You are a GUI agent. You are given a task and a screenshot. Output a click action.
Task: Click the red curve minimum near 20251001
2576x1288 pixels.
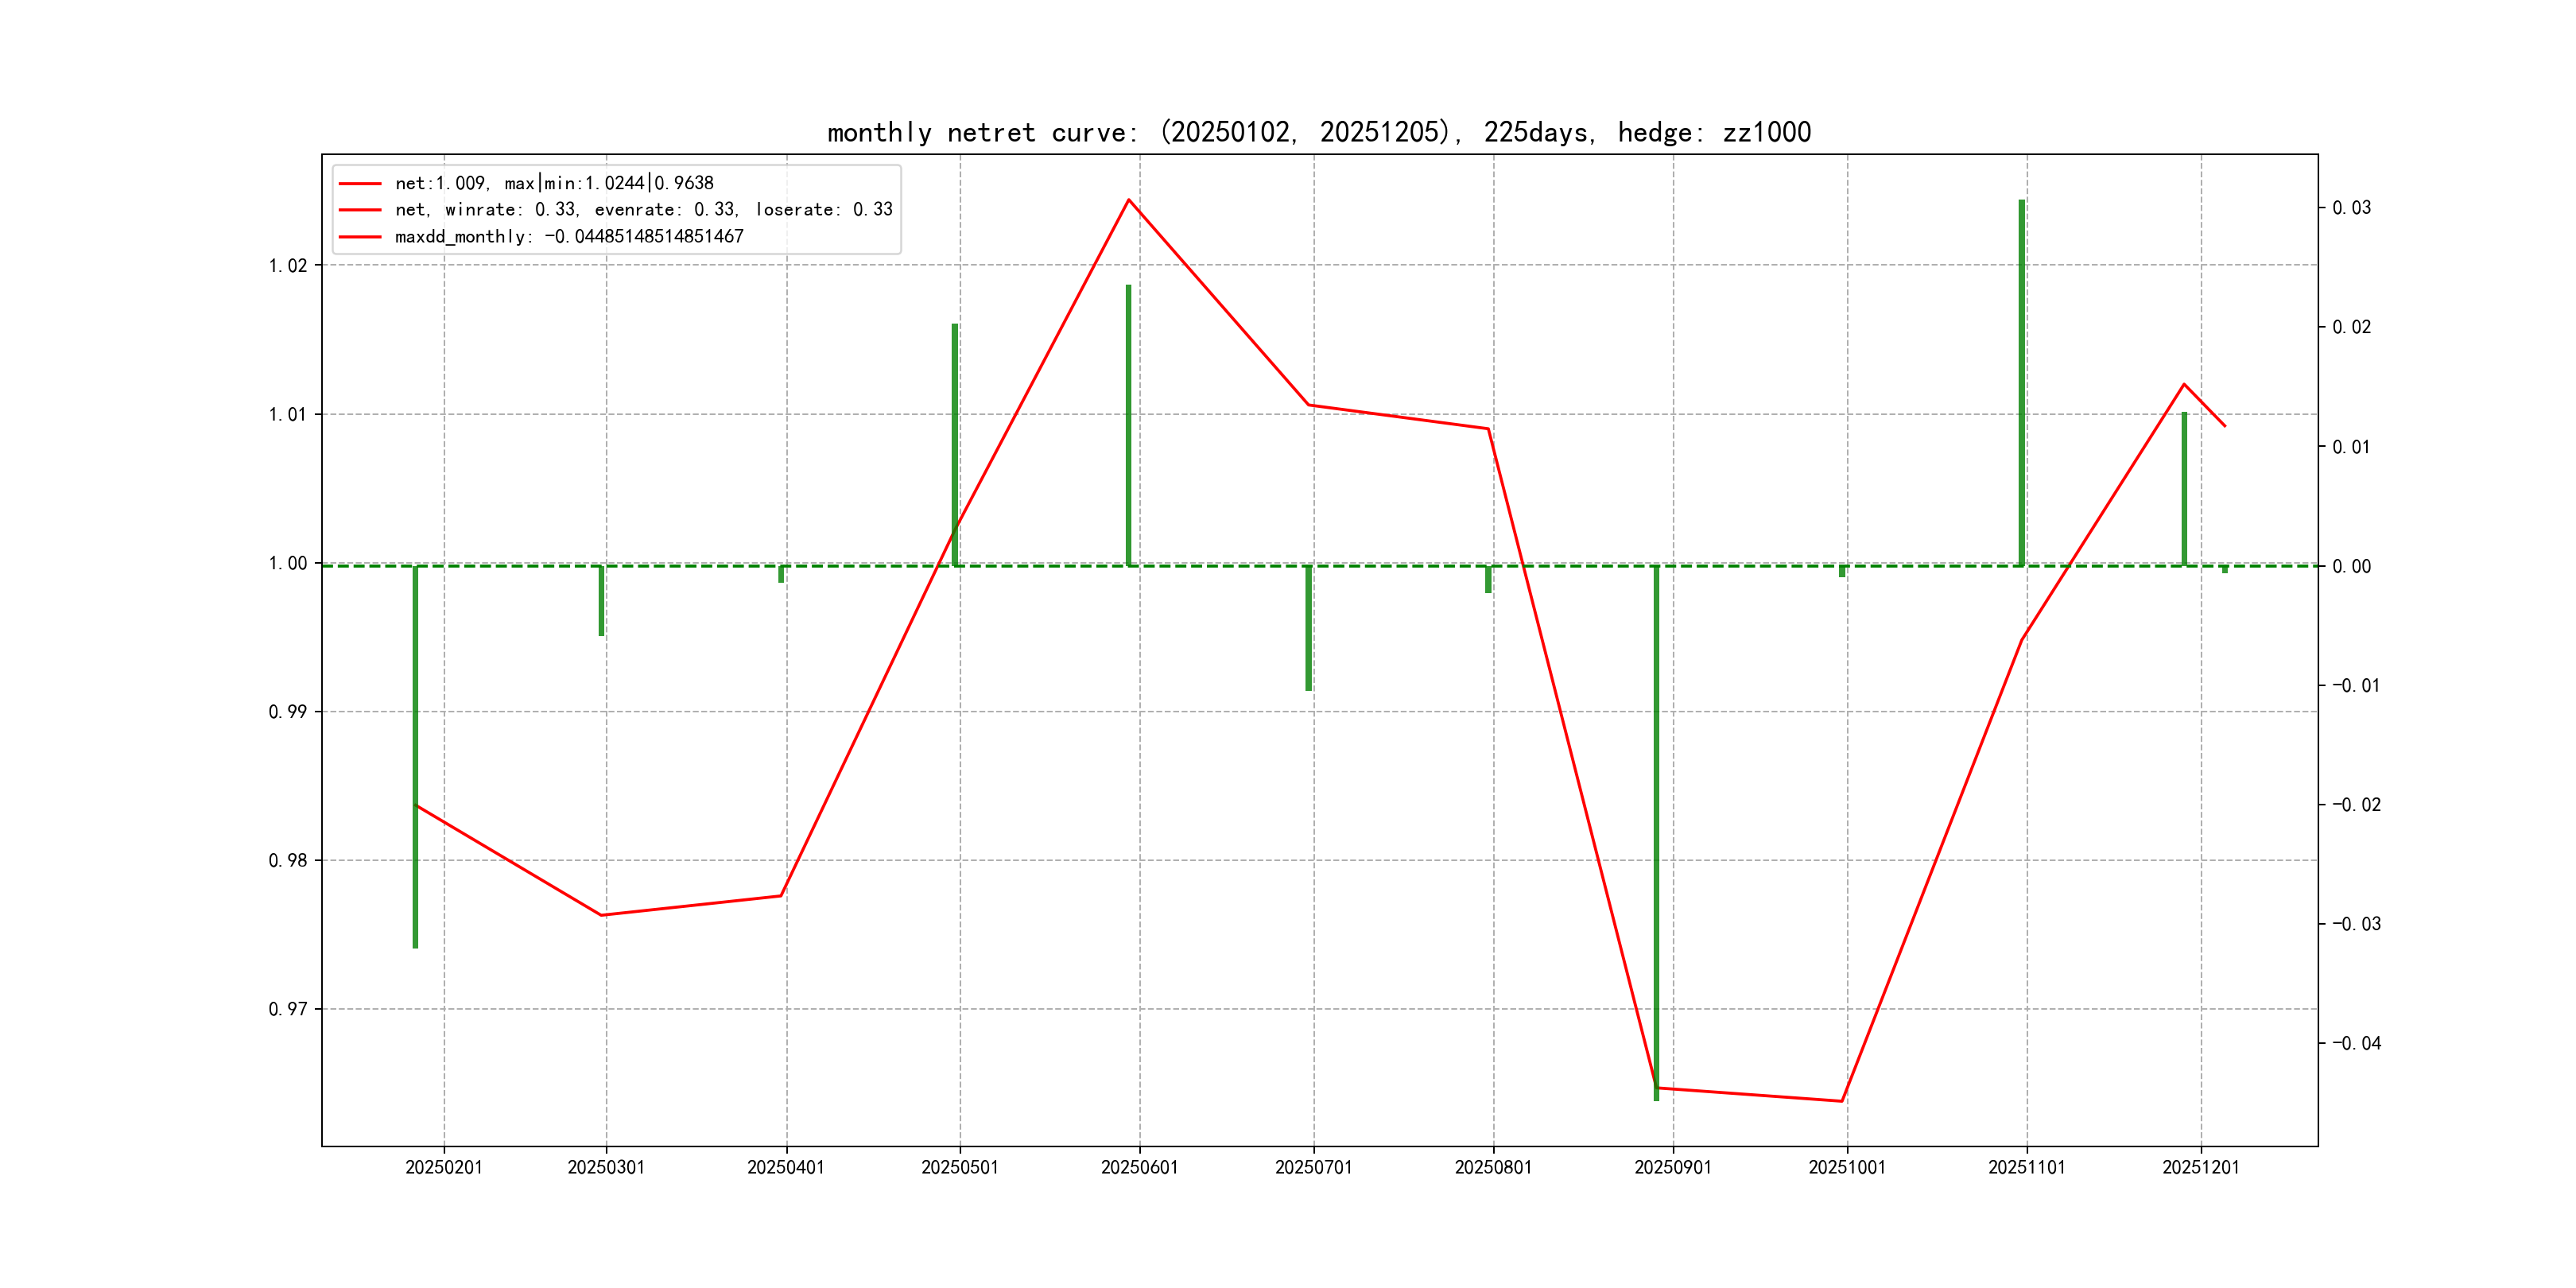[1841, 1101]
